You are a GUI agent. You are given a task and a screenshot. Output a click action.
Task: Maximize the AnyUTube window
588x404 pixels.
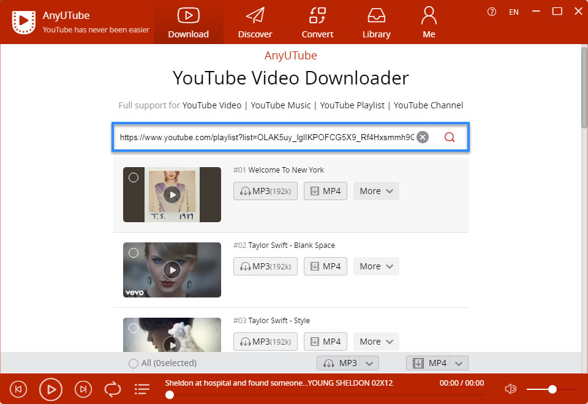(x=557, y=12)
